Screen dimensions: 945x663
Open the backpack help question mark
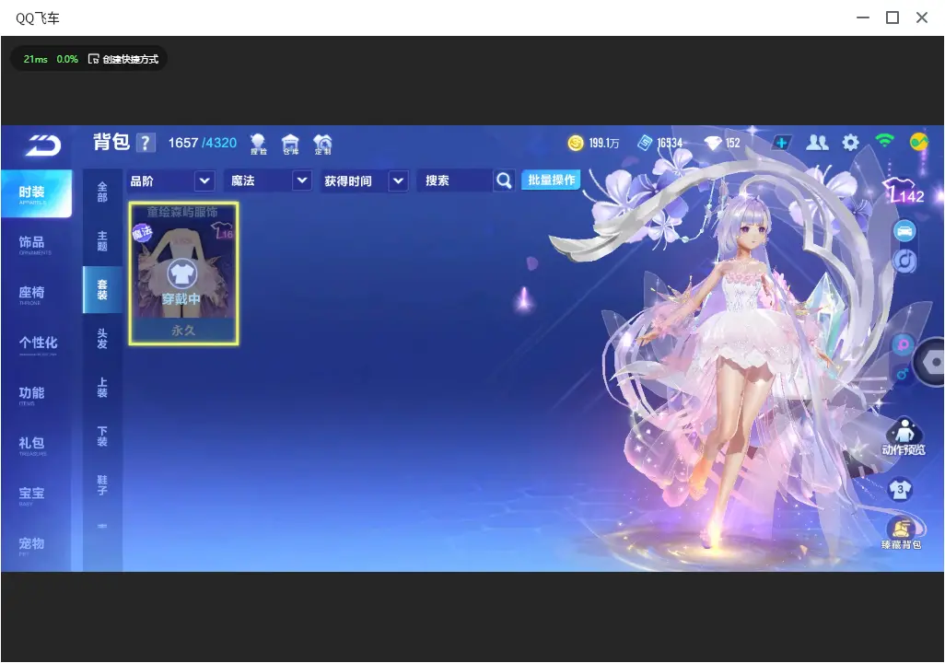pos(146,143)
